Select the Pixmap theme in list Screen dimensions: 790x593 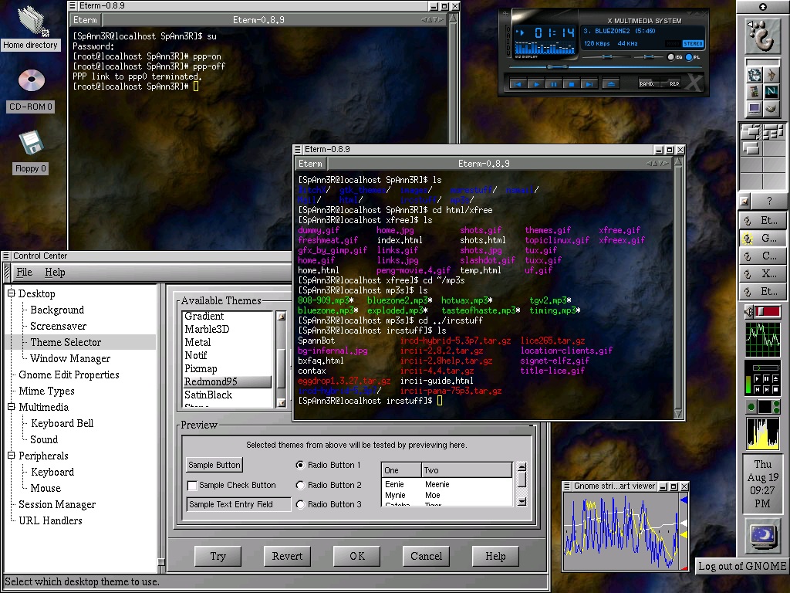(x=227, y=368)
